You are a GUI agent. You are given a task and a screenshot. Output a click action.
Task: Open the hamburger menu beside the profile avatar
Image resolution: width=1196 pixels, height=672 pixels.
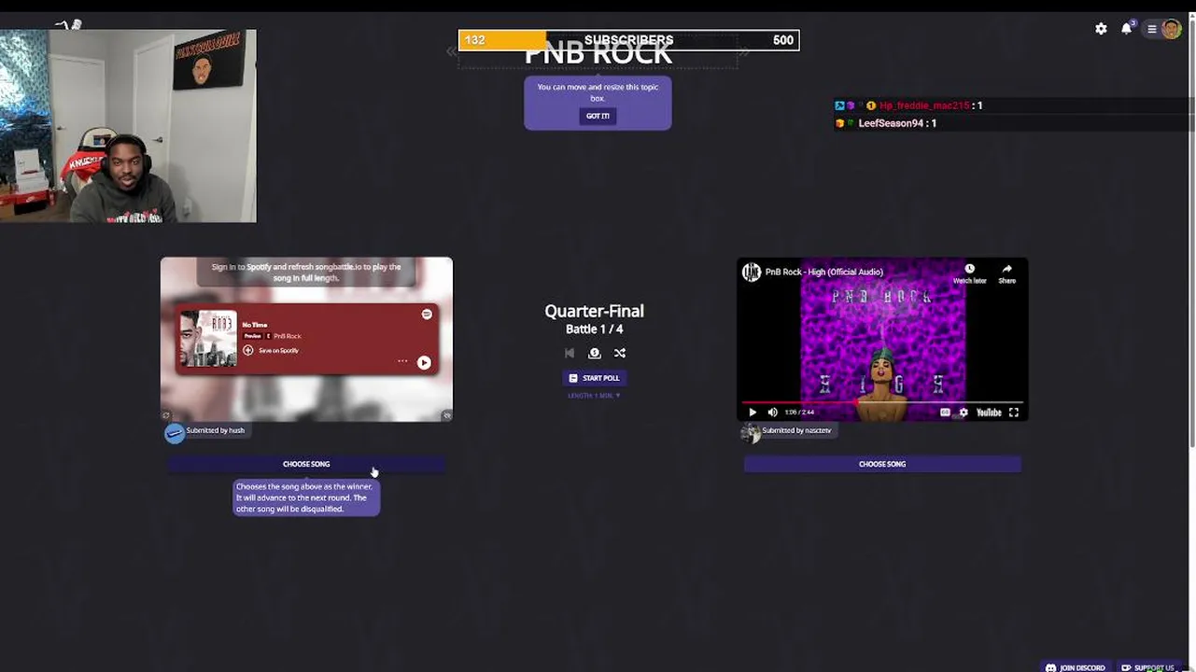[x=1152, y=29]
